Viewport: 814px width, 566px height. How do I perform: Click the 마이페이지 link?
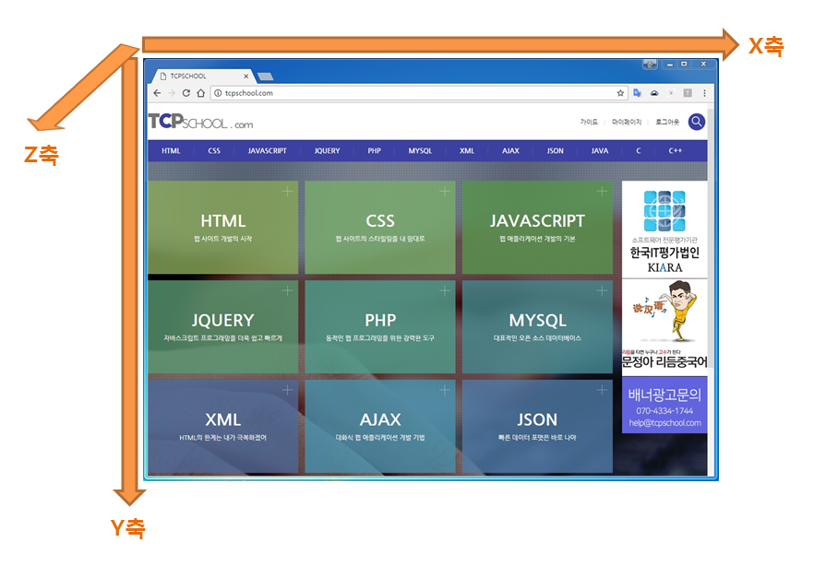(627, 122)
